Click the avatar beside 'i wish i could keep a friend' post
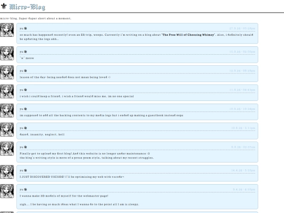Viewport: 284px width, 213px height. (x=7, y=92)
